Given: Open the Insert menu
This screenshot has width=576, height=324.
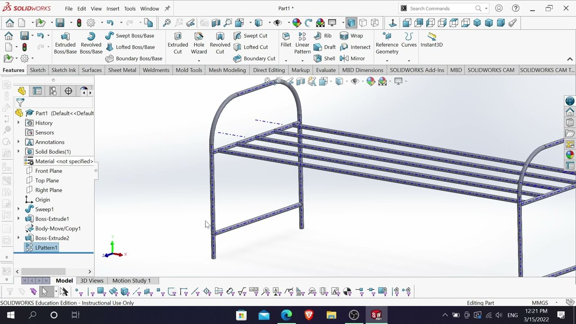Looking at the screenshot, I should tap(113, 9).
